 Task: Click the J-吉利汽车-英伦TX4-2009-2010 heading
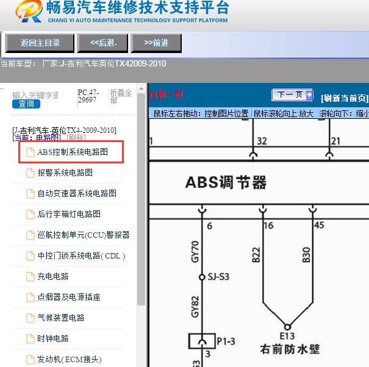point(64,130)
